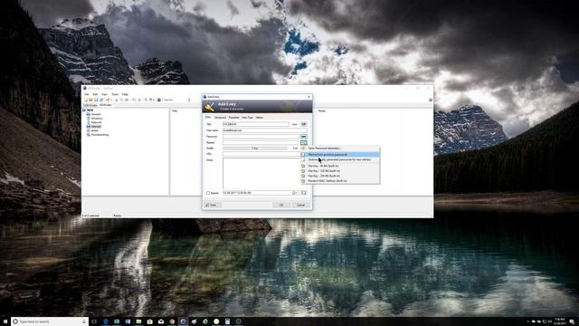579x326 pixels.
Task: Choose Derive from previous password option
Action: 340,155
